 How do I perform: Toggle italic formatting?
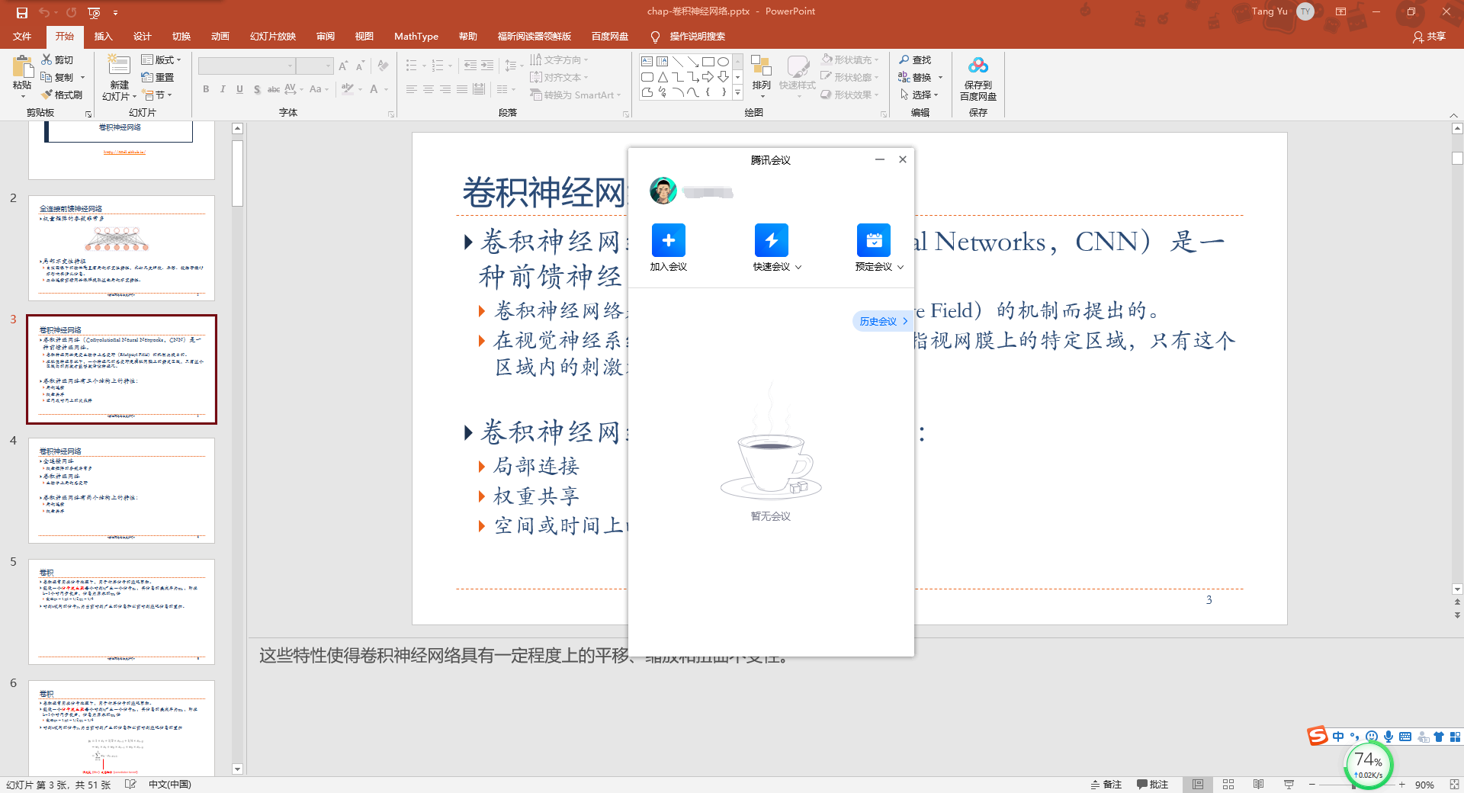[222, 89]
